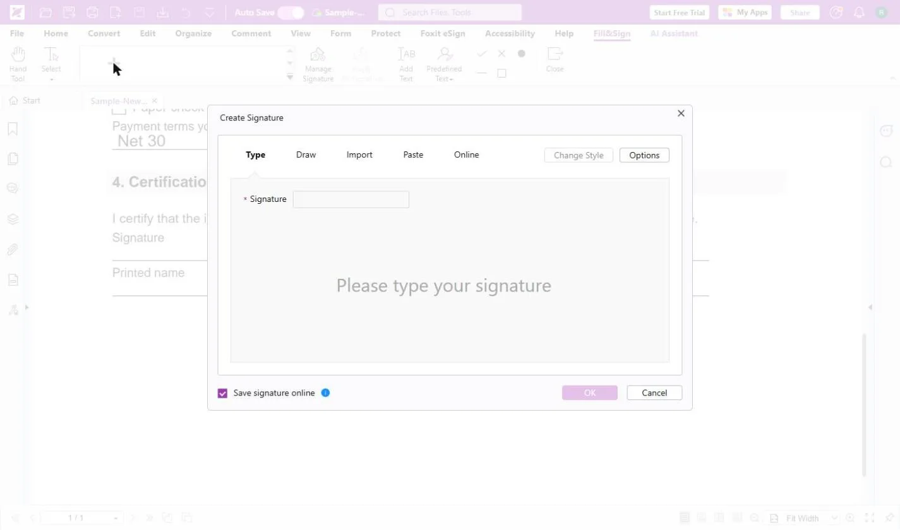Switch to the Paste tab
This screenshot has width=900, height=530.
coord(413,155)
